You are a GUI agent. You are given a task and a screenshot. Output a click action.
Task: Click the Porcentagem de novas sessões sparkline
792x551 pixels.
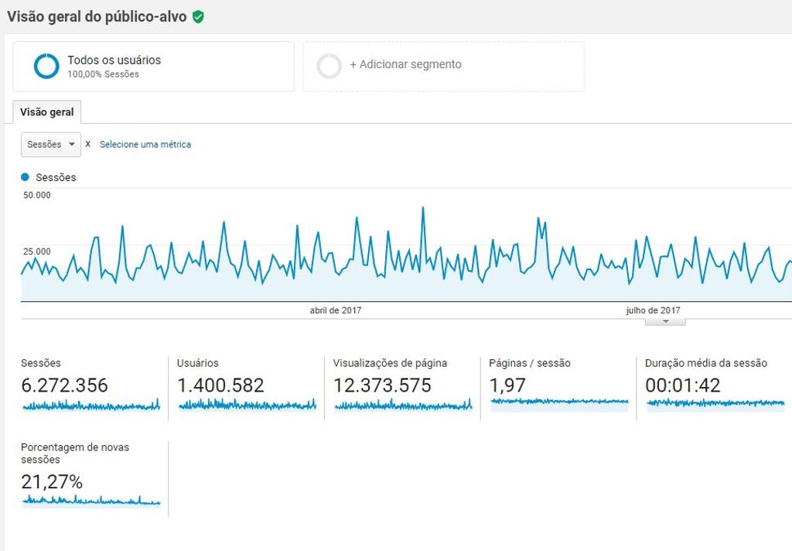click(x=90, y=503)
